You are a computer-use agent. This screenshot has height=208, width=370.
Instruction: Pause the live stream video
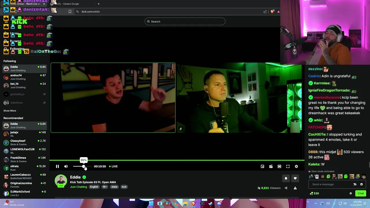[57, 166]
